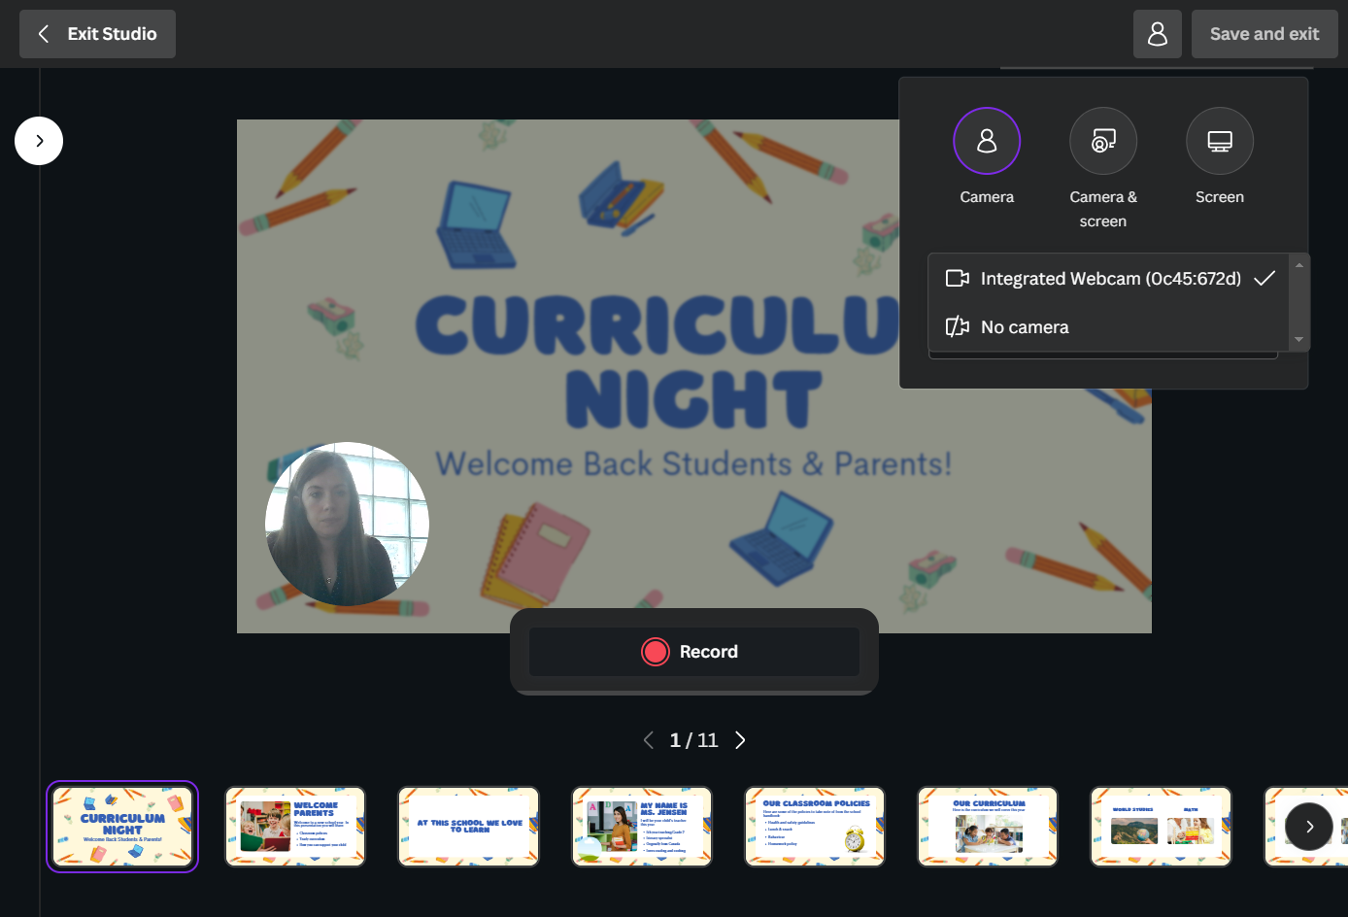This screenshot has height=917, width=1348.
Task: Choose the No camera option
Action: coord(1109,327)
